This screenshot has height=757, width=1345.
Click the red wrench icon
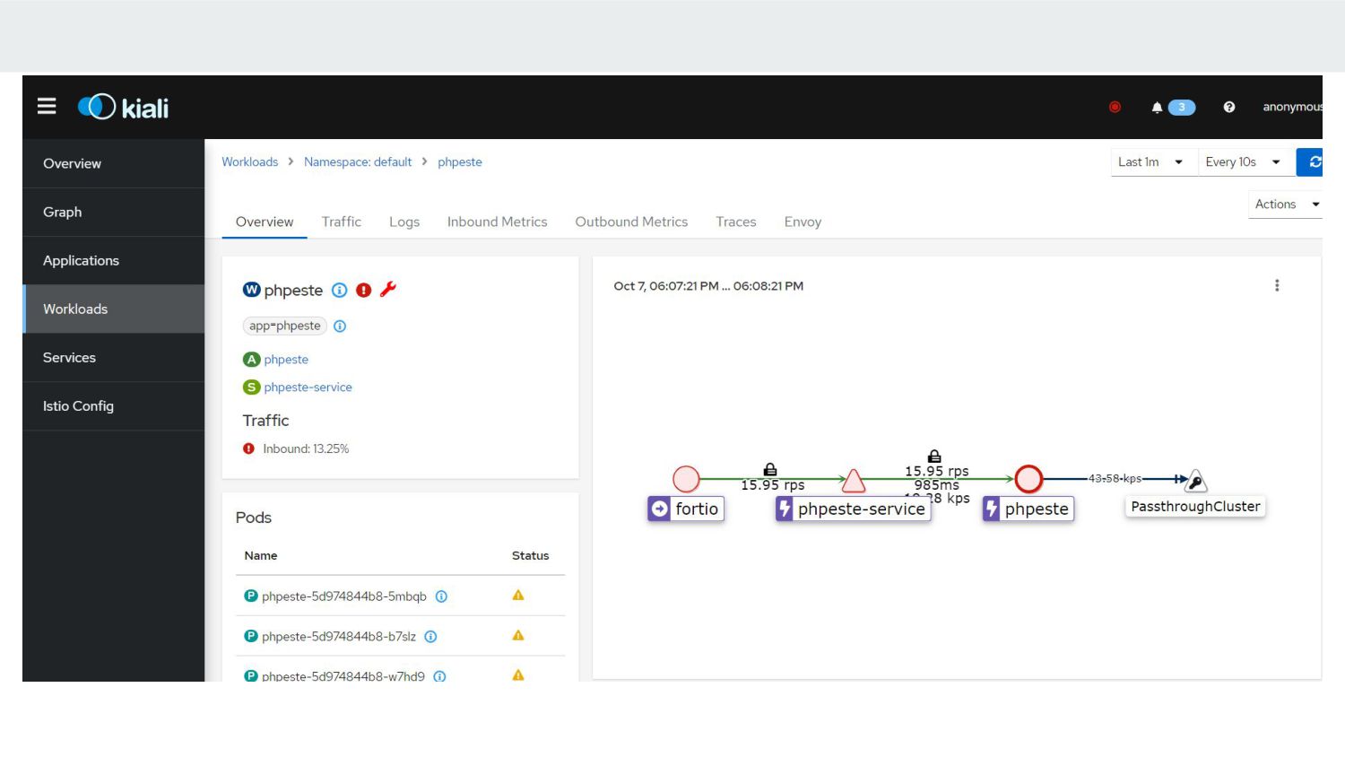click(x=388, y=289)
